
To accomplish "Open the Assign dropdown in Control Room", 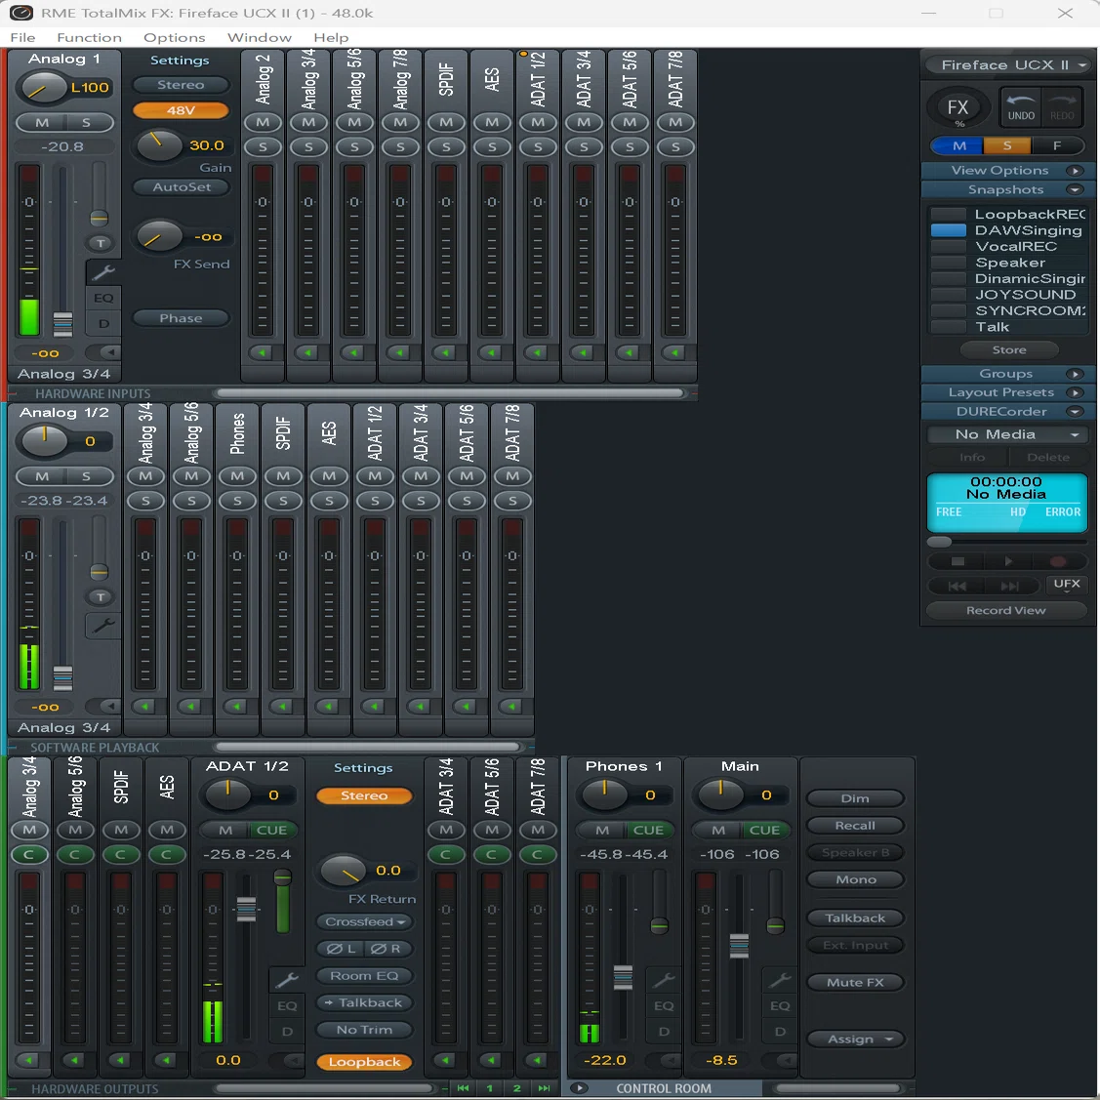I will pos(855,1039).
